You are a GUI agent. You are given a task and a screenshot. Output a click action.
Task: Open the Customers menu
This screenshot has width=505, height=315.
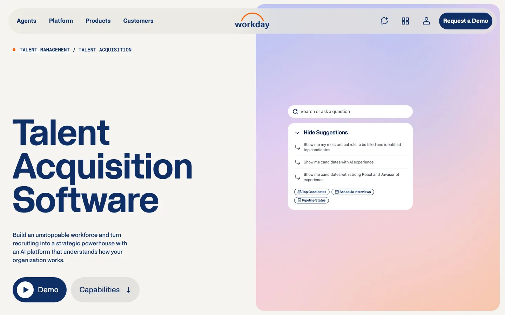point(138,21)
